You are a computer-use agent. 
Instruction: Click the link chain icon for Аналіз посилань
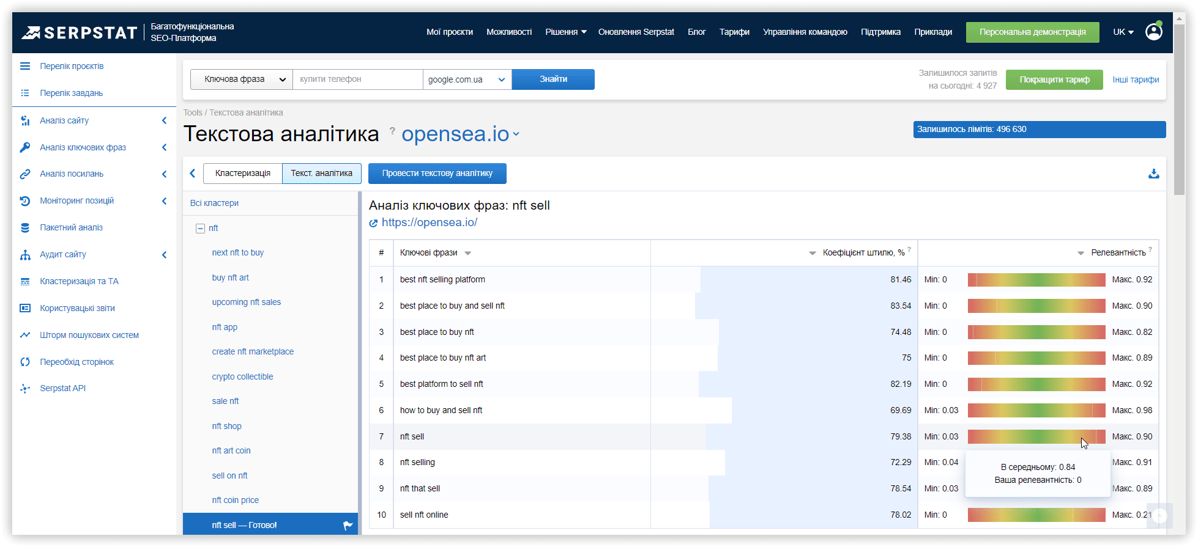(25, 174)
